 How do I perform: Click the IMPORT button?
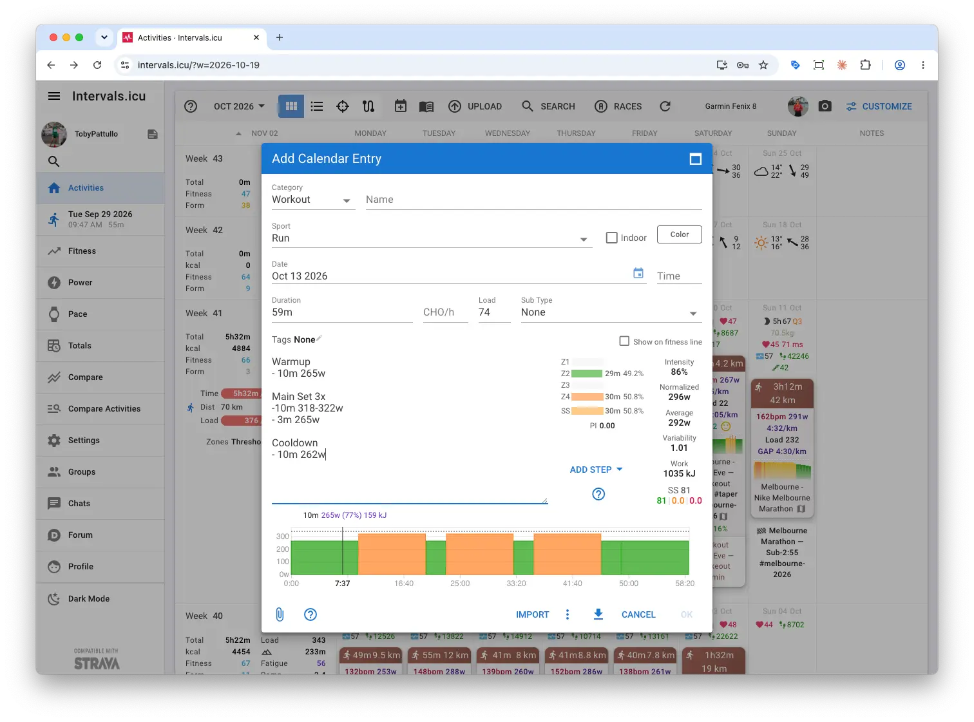[533, 614]
